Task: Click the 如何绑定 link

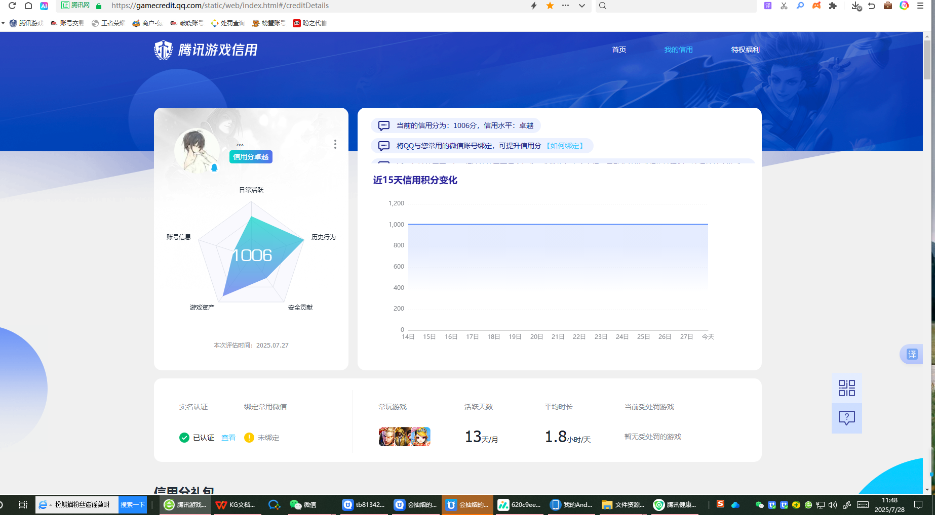Action: coord(565,146)
